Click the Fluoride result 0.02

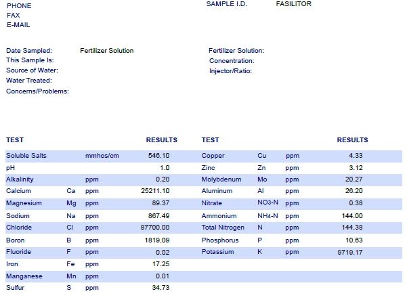point(163,253)
